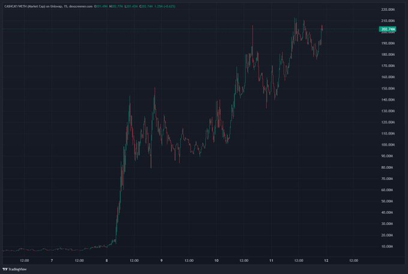Click the open value in the OHLC header
The image size is (408, 274).
tap(102, 6)
